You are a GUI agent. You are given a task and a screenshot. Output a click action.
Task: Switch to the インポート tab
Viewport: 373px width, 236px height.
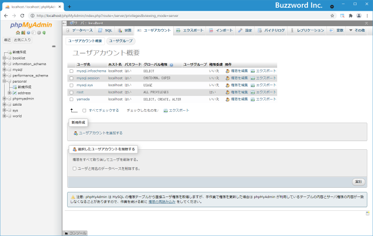[x=221, y=30]
